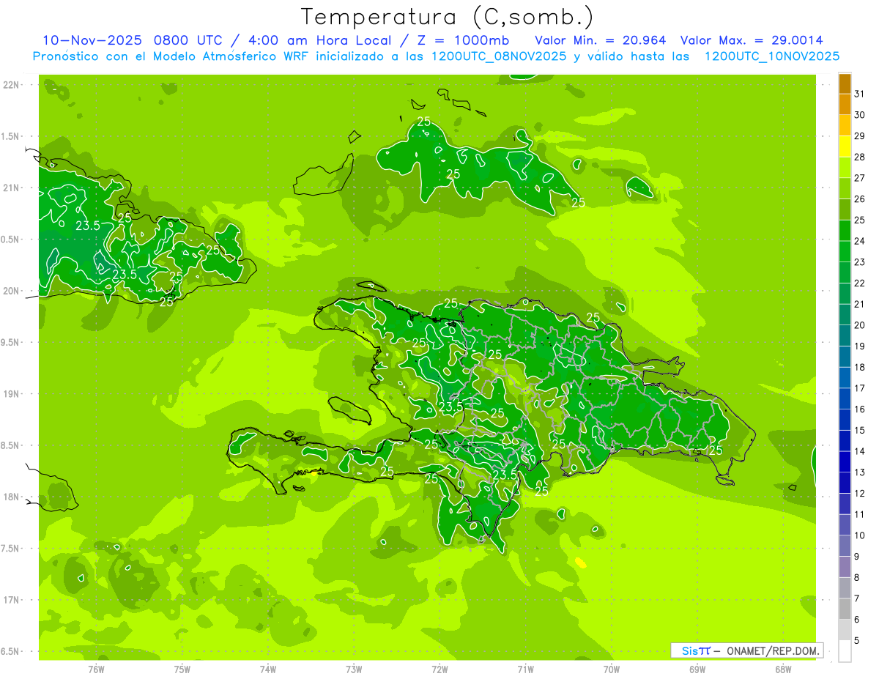Click the 17N latitude axis label
Screen dimensions: 879x679
[12, 600]
